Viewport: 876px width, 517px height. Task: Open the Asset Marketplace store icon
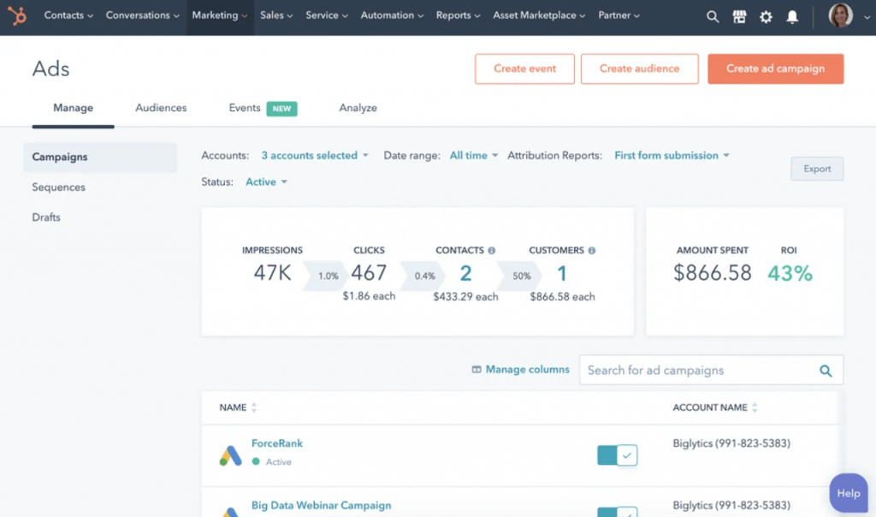pyautogui.click(x=739, y=15)
